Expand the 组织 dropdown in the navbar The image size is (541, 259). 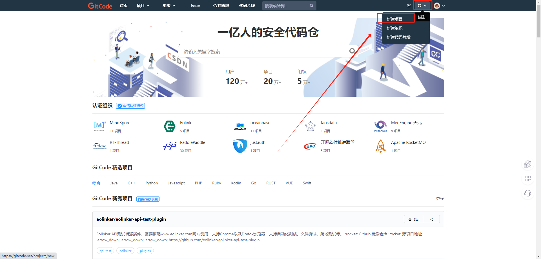click(169, 6)
